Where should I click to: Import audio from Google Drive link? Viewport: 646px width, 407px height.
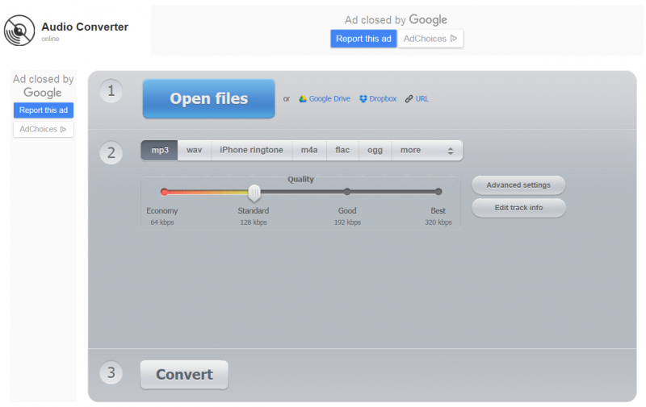tap(329, 98)
